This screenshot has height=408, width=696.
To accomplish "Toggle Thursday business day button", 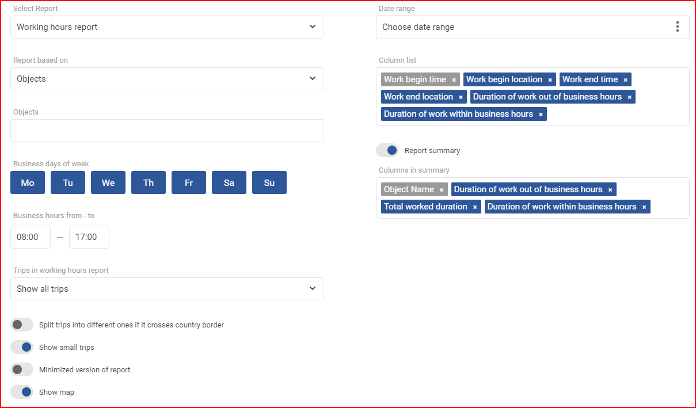I will (x=149, y=182).
